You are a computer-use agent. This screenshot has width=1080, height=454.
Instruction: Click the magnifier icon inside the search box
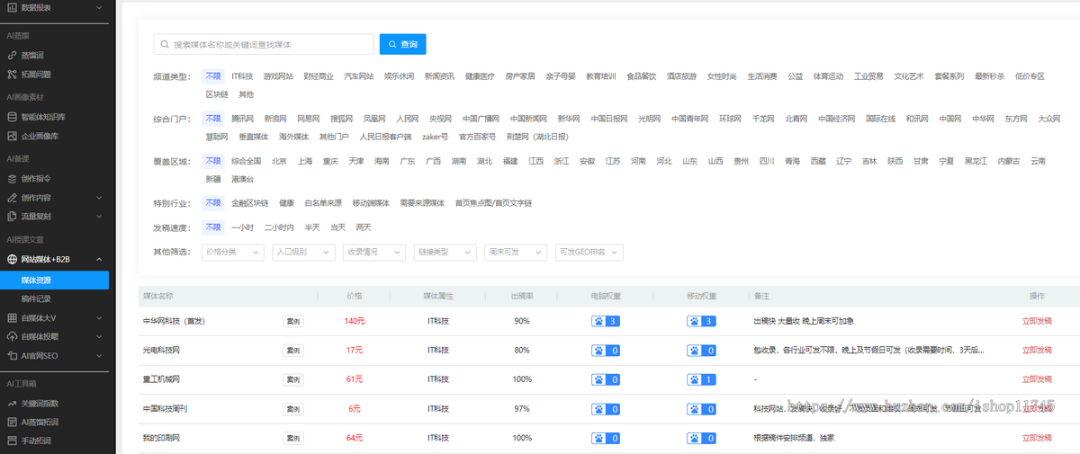[166, 44]
